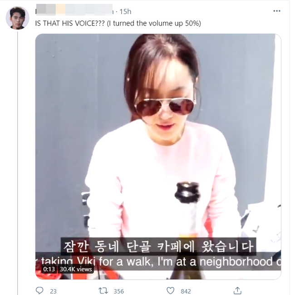View replies via the 23 count
295x295 pixels.
pyautogui.click(x=53, y=291)
